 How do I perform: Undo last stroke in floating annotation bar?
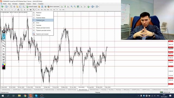[x=4, y=51]
